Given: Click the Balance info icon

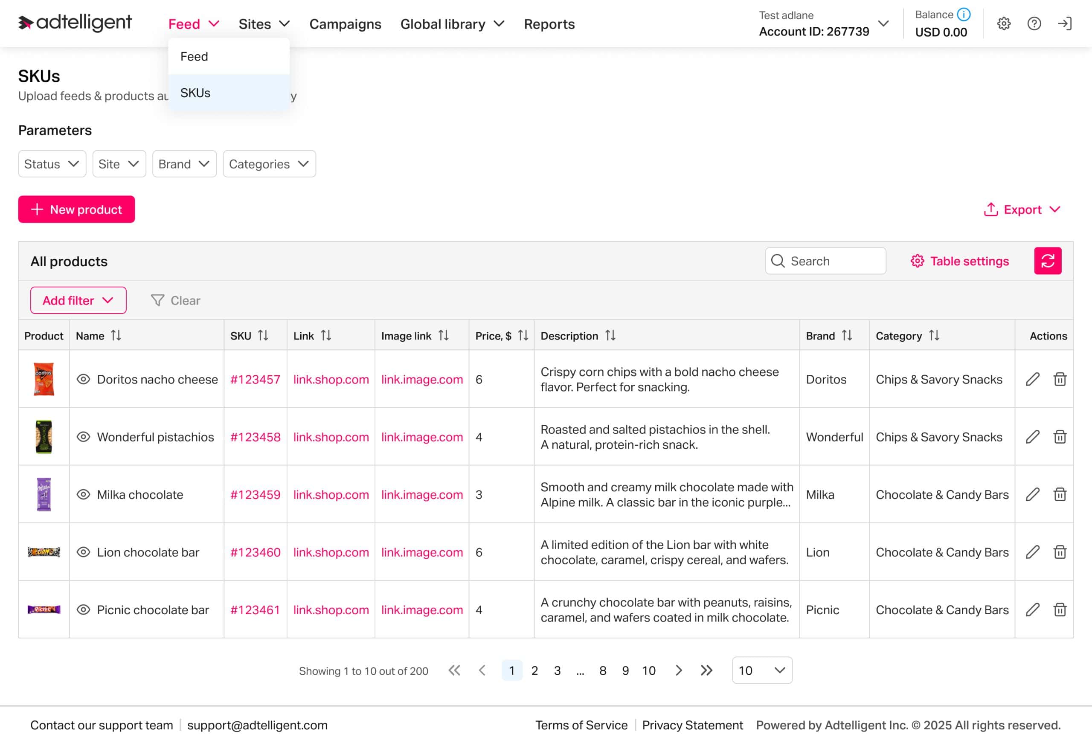Looking at the screenshot, I should click(x=964, y=15).
